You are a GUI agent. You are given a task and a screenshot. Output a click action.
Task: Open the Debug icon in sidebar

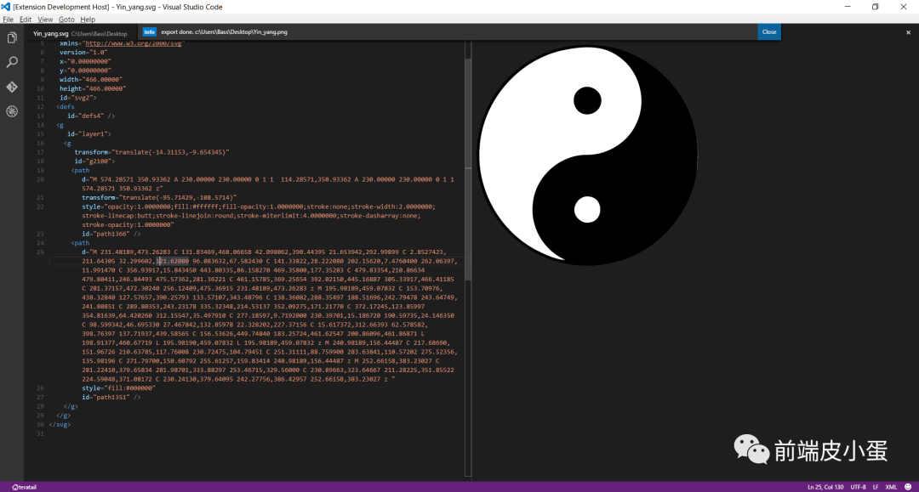coord(12,111)
